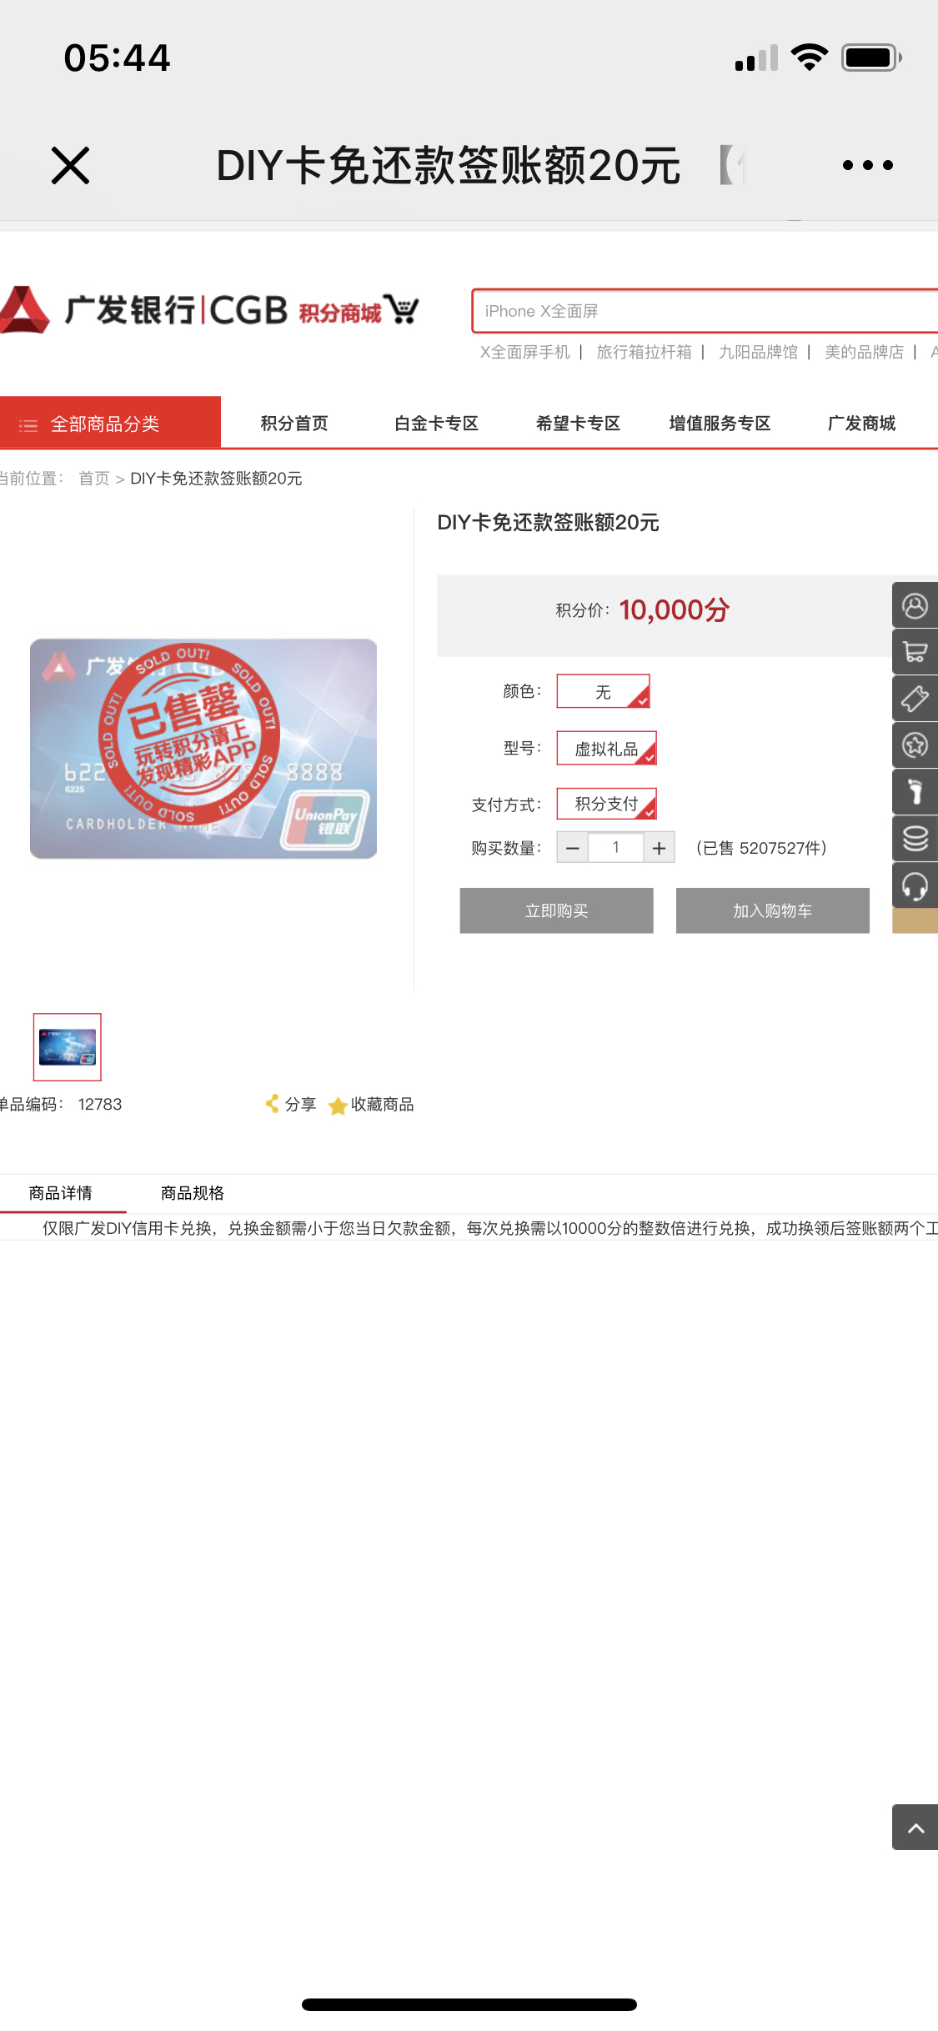Click the search box showing iPhone X全面屏
The height and width of the screenshot is (2031, 938).
tap(705, 311)
